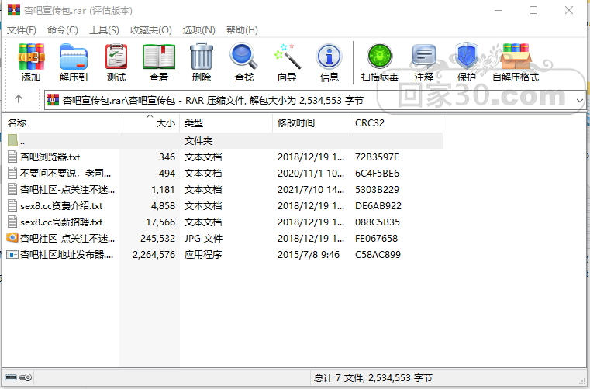Expand the address bar dropdown arrow

(579, 101)
